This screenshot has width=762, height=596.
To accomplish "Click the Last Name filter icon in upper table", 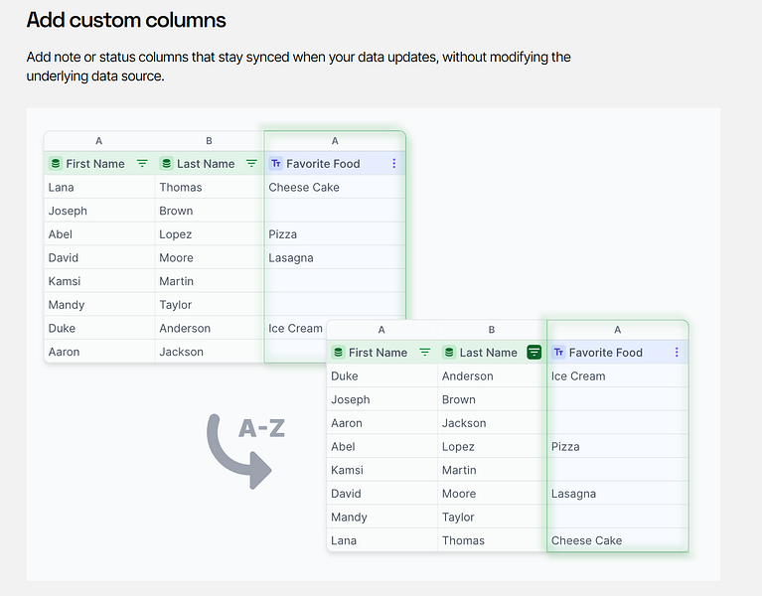I will 251,164.
